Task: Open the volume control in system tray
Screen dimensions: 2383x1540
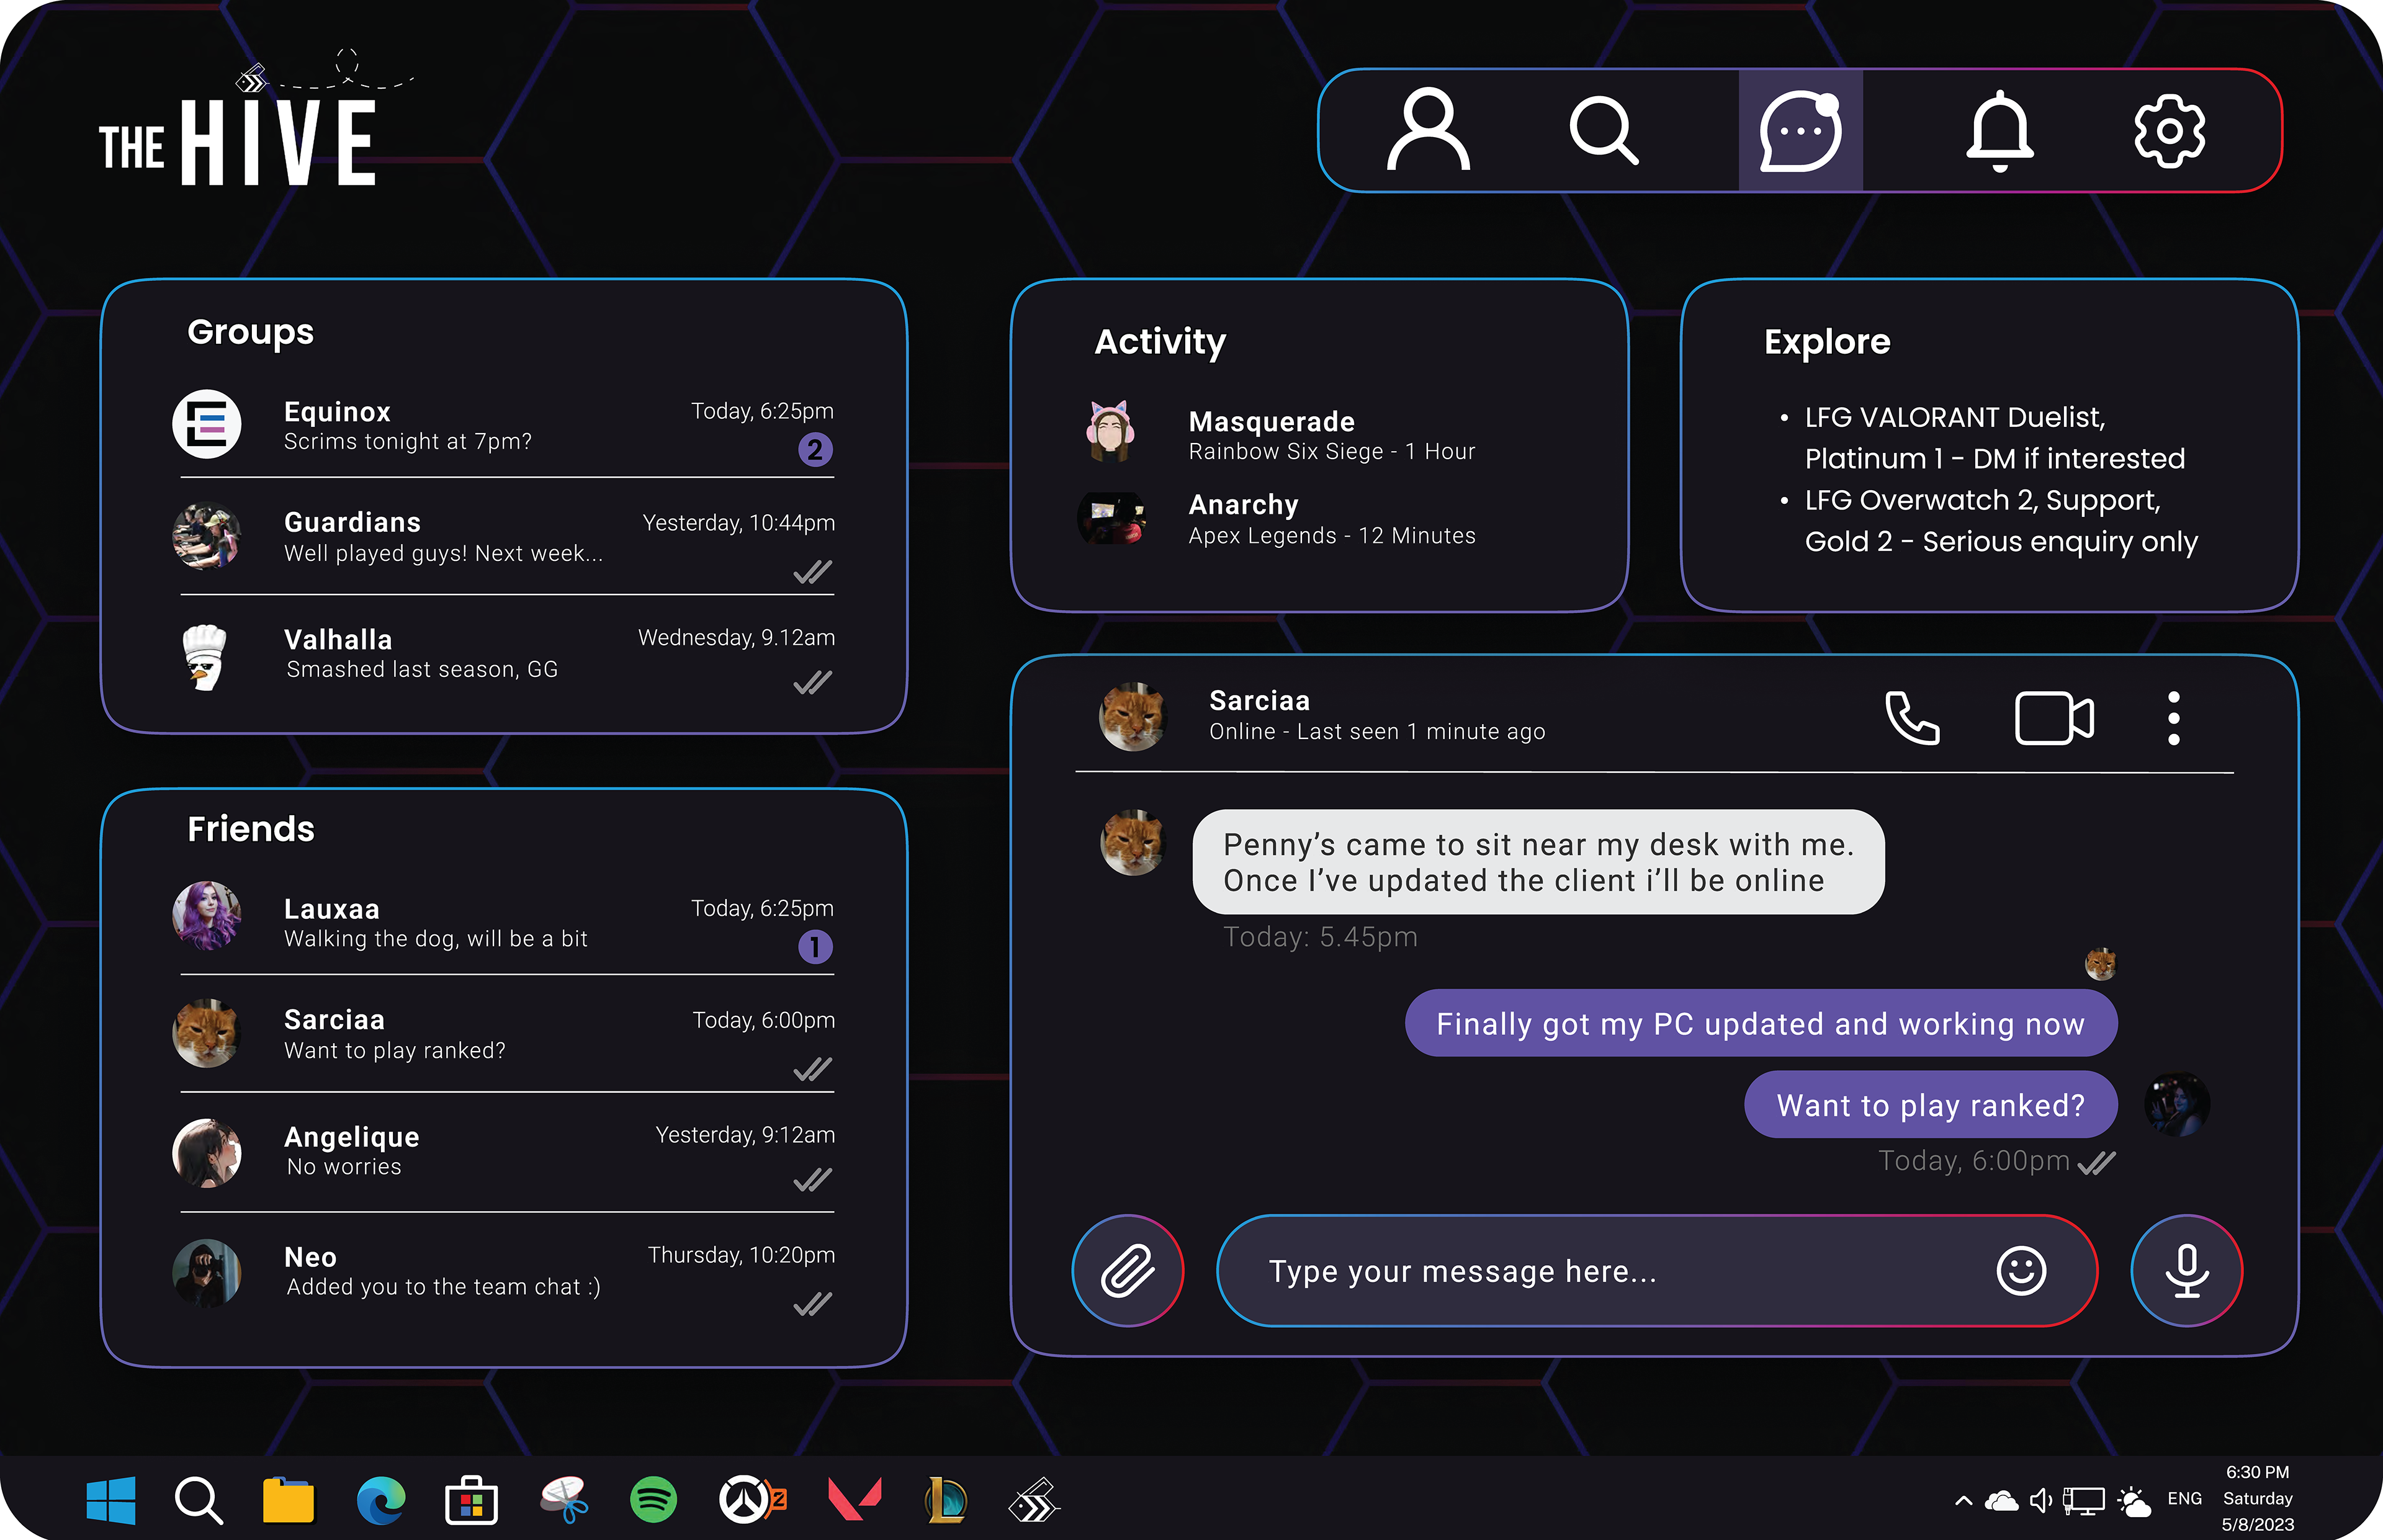Action: (x=2041, y=1500)
